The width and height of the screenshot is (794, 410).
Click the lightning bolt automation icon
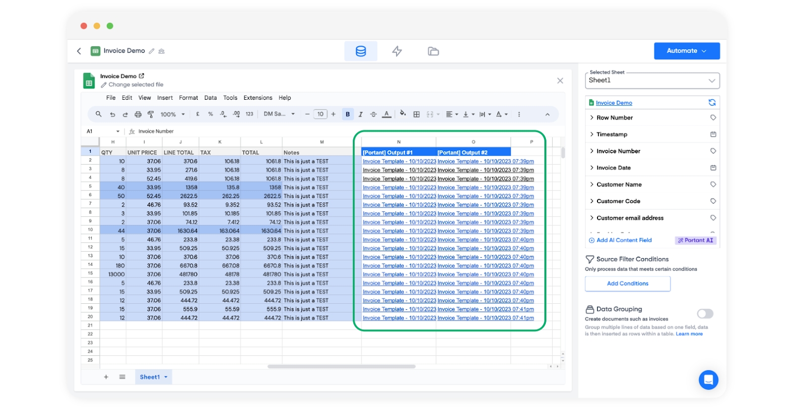click(x=397, y=51)
